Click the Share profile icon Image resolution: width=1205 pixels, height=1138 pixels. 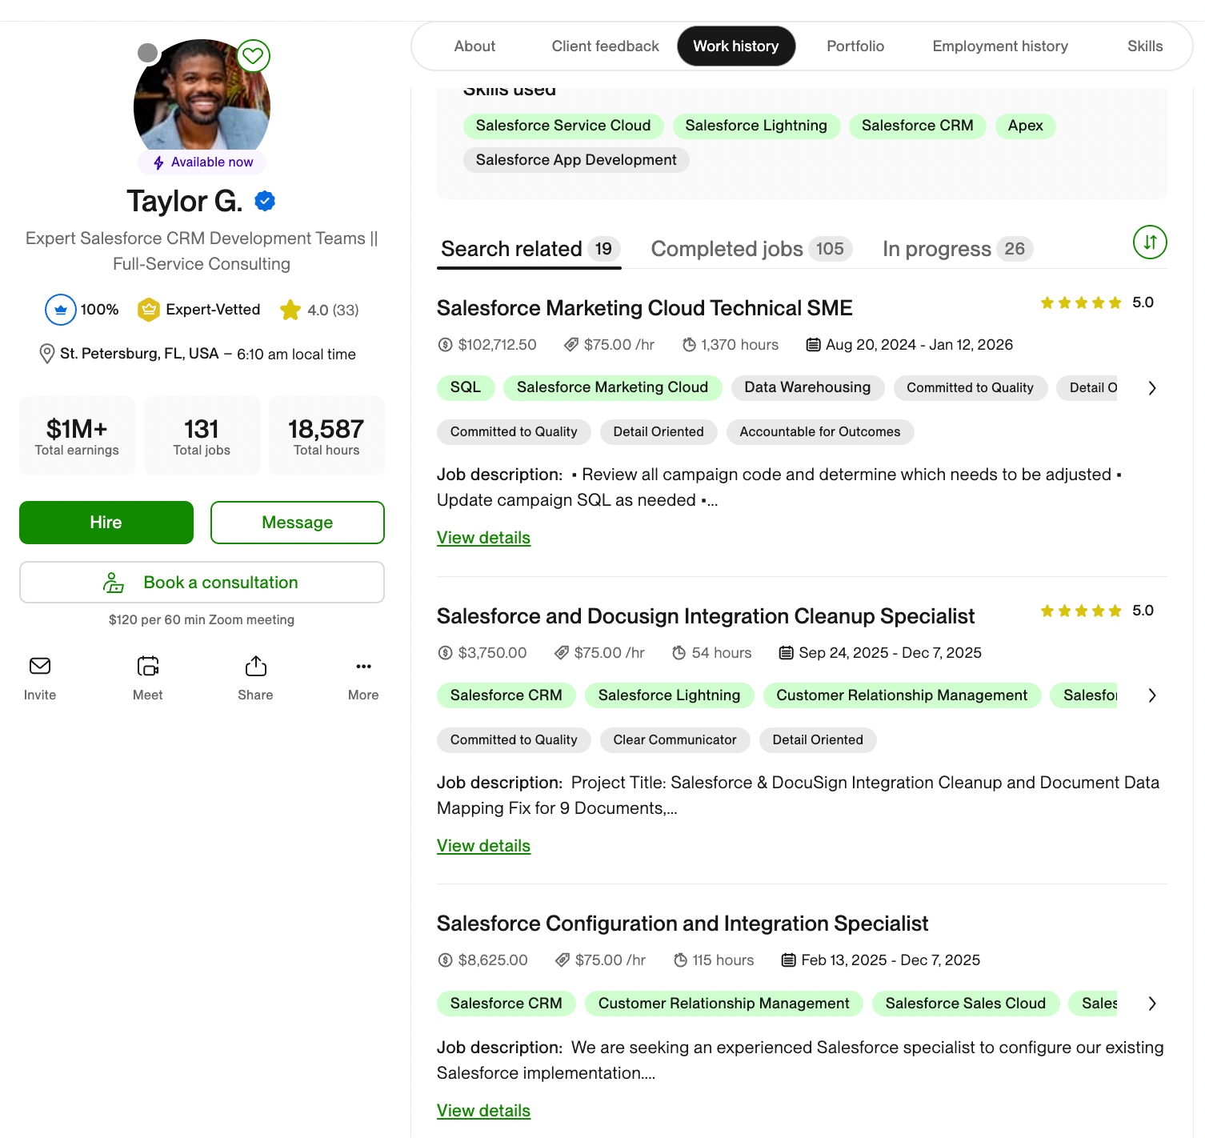point(255,666)
